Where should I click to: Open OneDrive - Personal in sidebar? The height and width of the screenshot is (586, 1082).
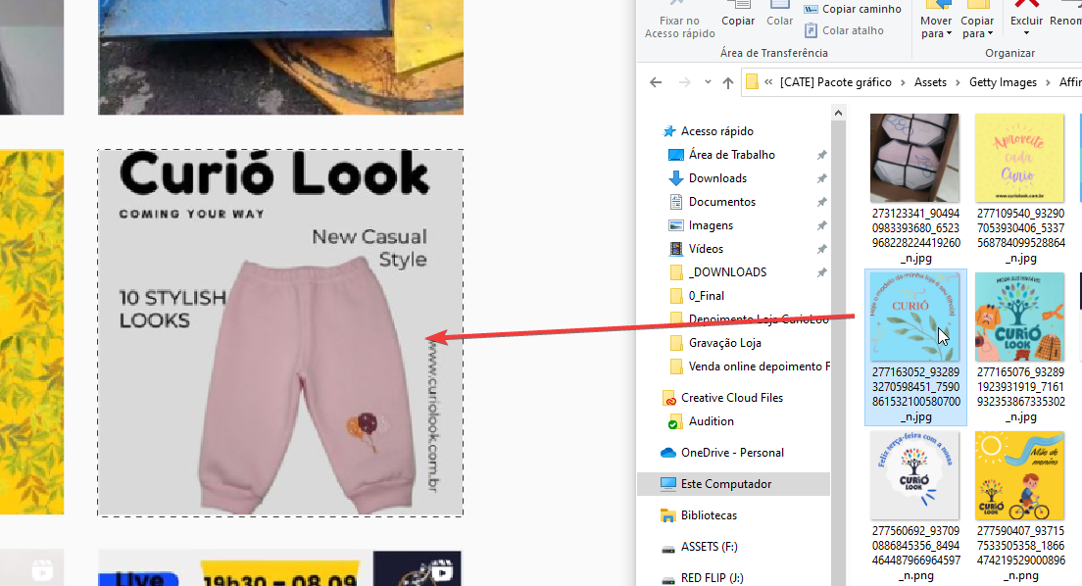(x=732, y=453)
